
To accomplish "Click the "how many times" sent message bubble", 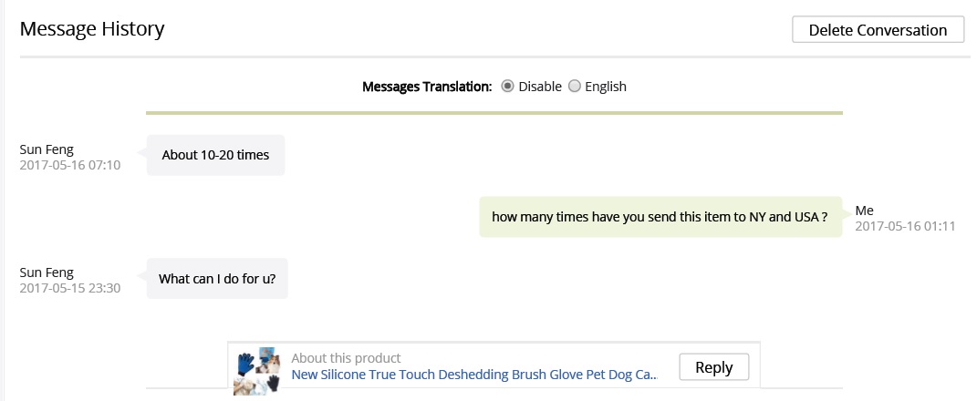I will tap(660, 217).
